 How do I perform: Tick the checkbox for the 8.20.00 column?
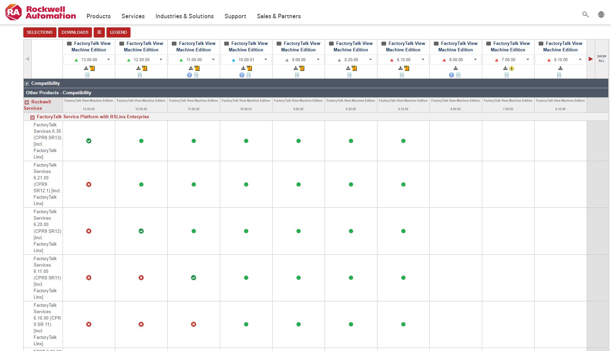pos(331,44)
